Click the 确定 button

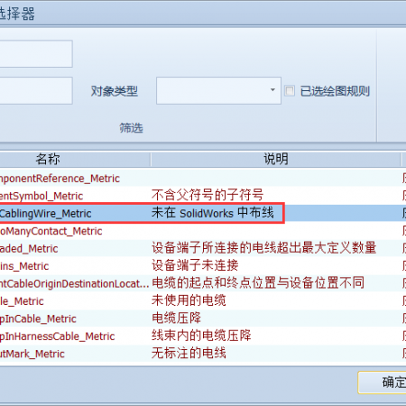pos(383,383)
